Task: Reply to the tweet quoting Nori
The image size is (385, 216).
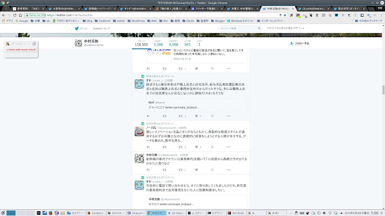Action: (x=148, y=116)
